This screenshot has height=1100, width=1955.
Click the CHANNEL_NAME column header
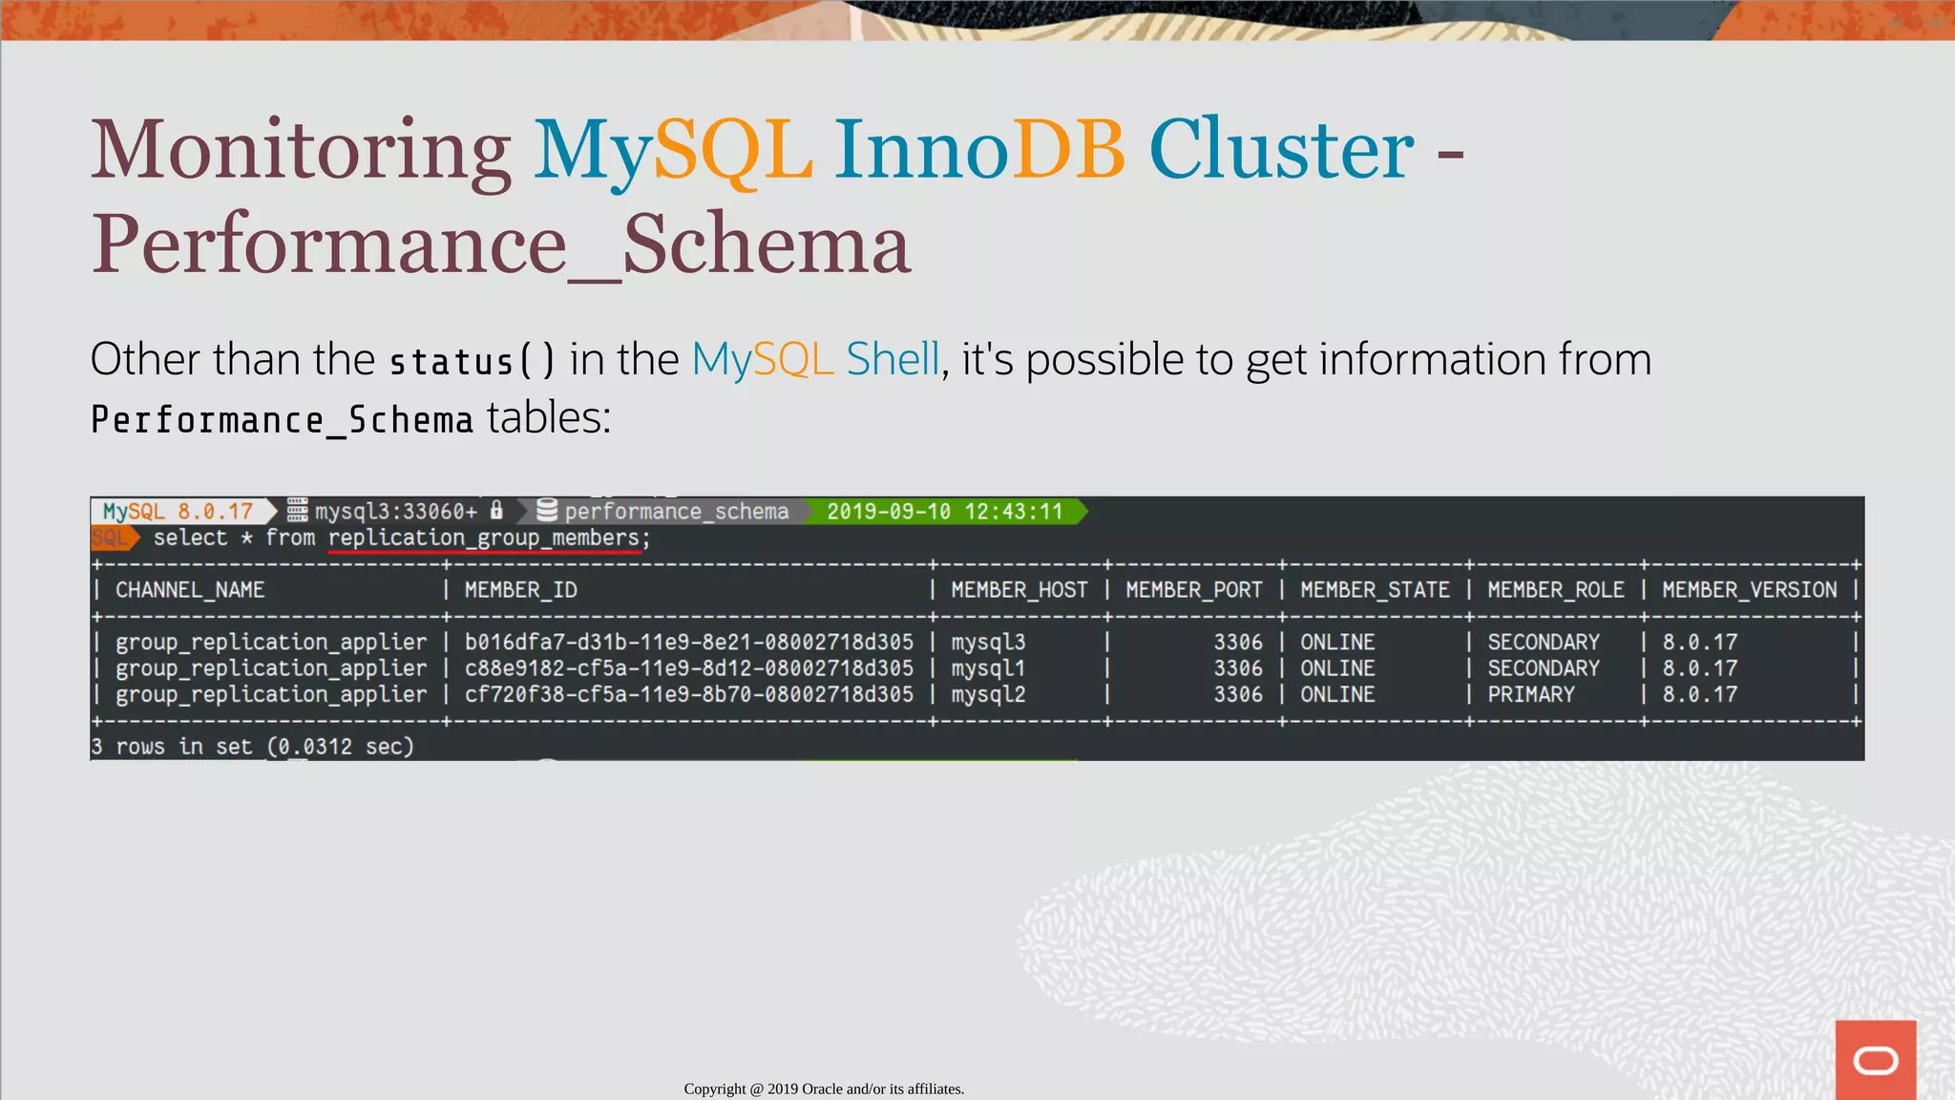pos(190,590)
